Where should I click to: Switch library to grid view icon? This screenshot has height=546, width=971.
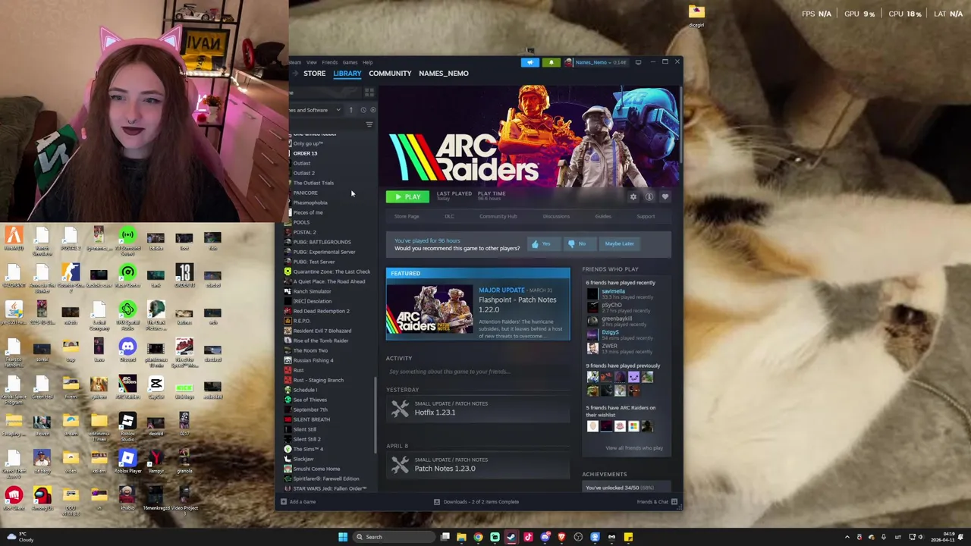click(369, 93)
